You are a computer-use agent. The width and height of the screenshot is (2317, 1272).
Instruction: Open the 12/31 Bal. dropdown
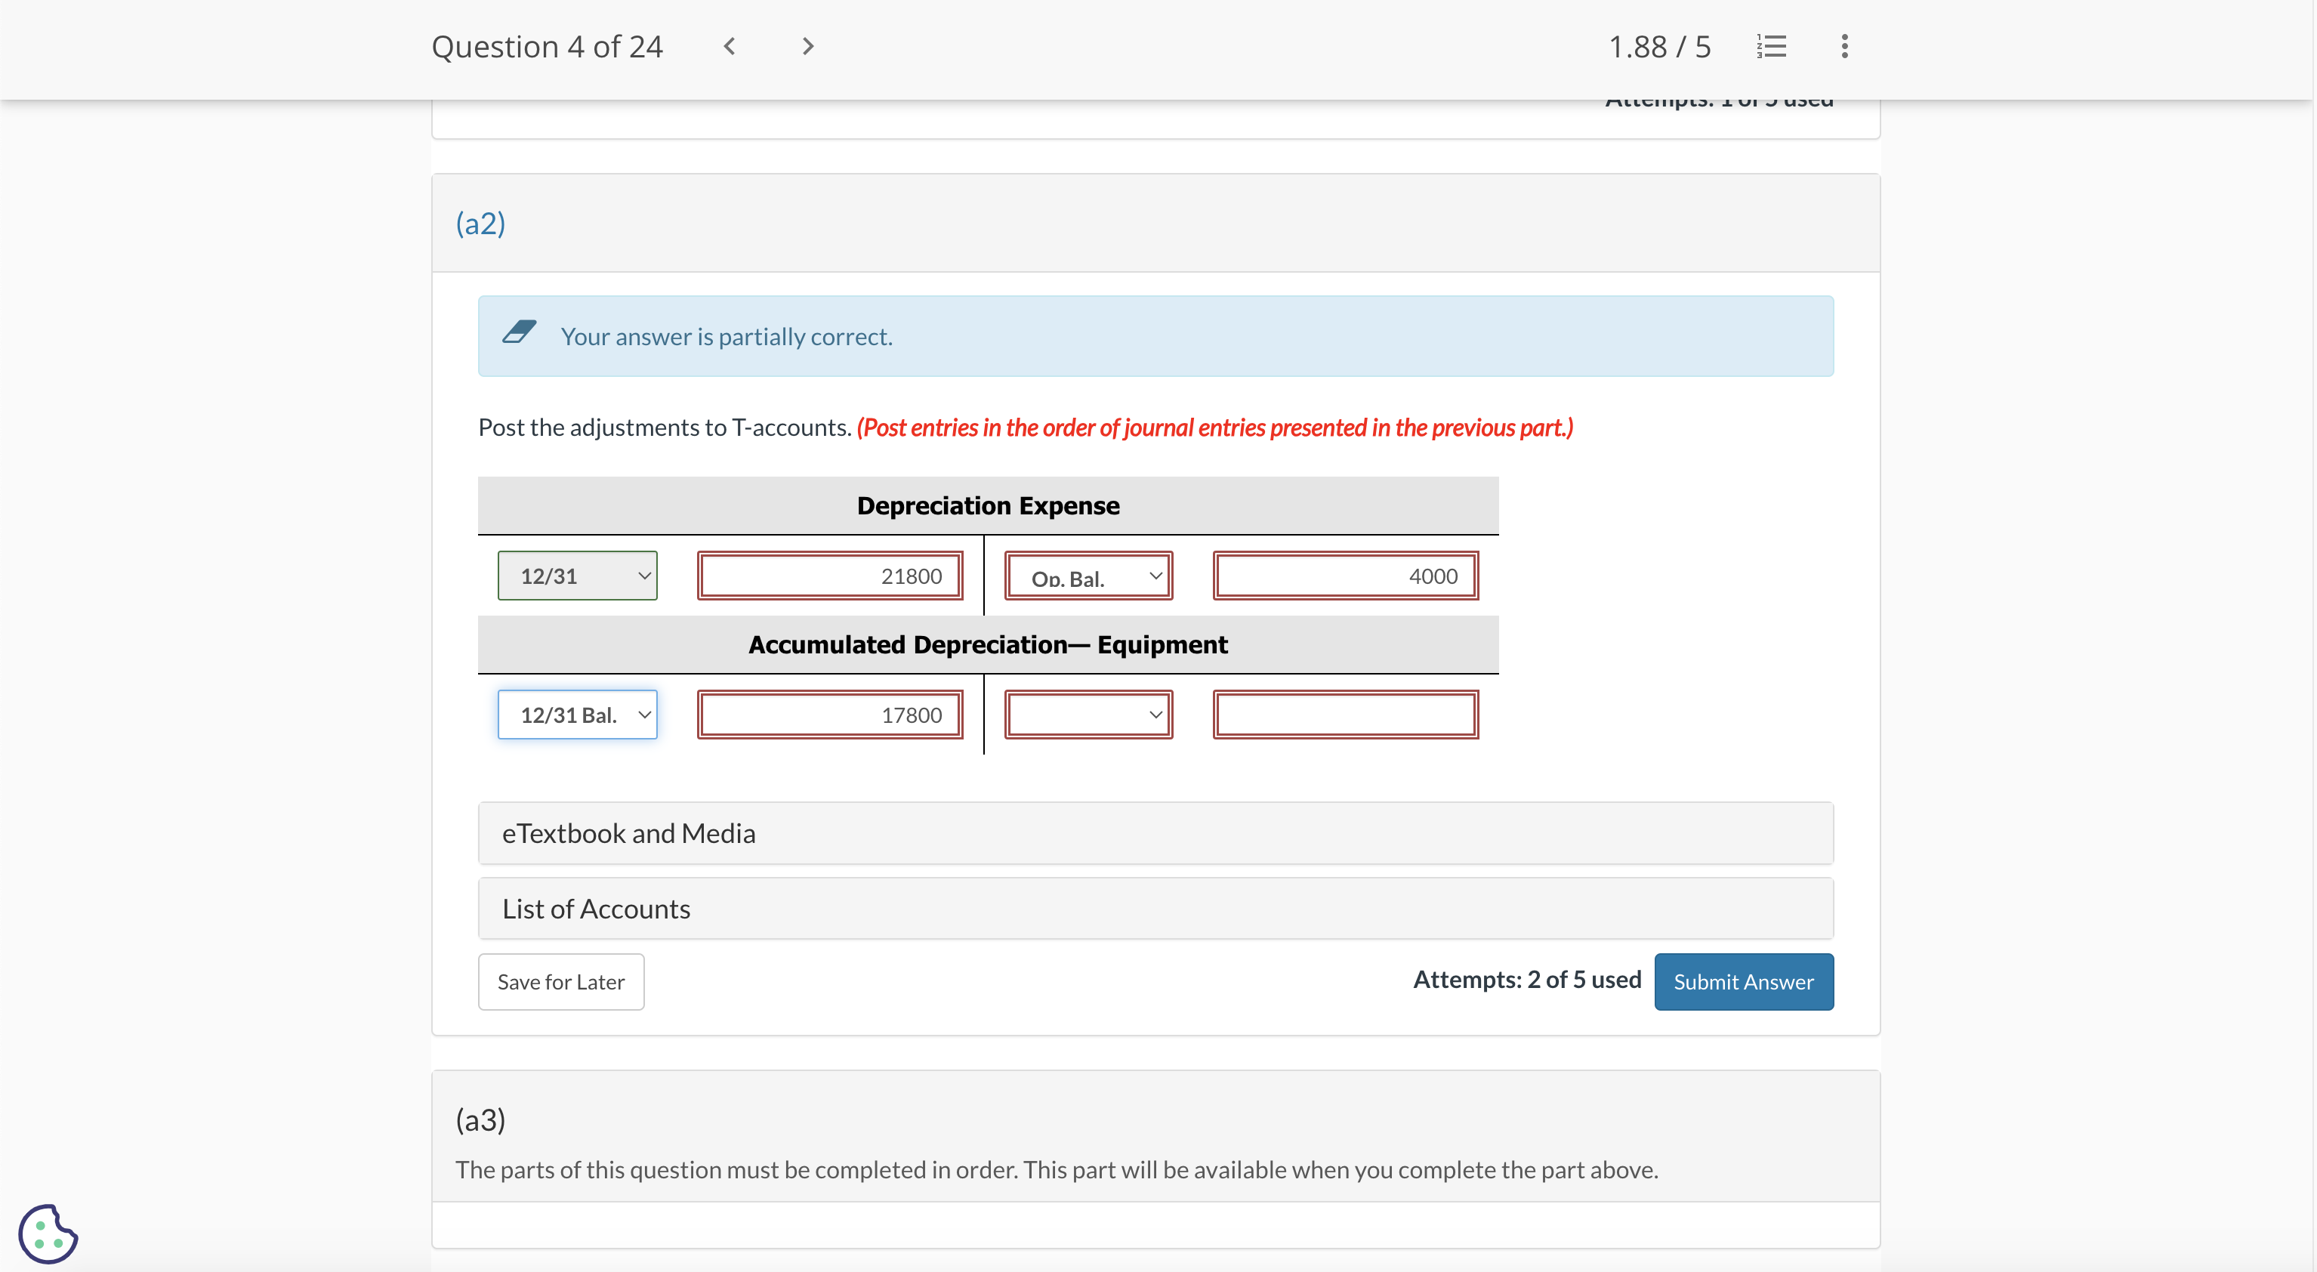(578, 715)
